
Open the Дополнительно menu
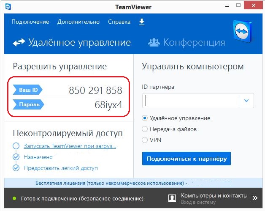(78, 22)
